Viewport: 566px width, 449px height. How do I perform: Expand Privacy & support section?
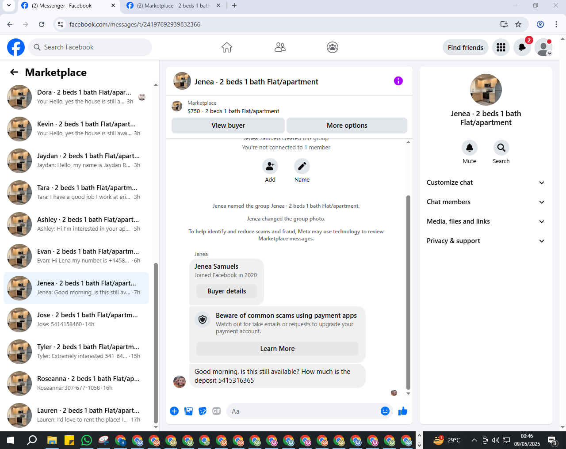coord(486,241)
